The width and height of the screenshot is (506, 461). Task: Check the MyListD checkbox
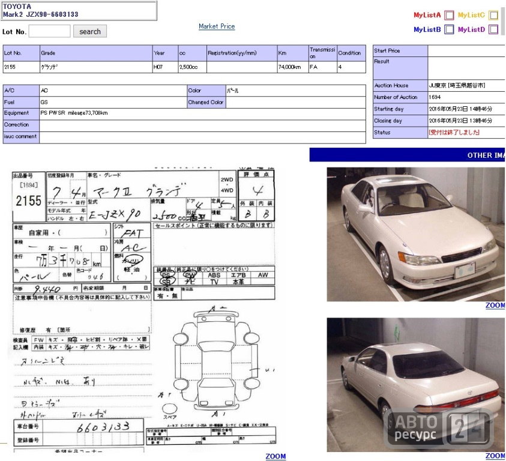493,29
